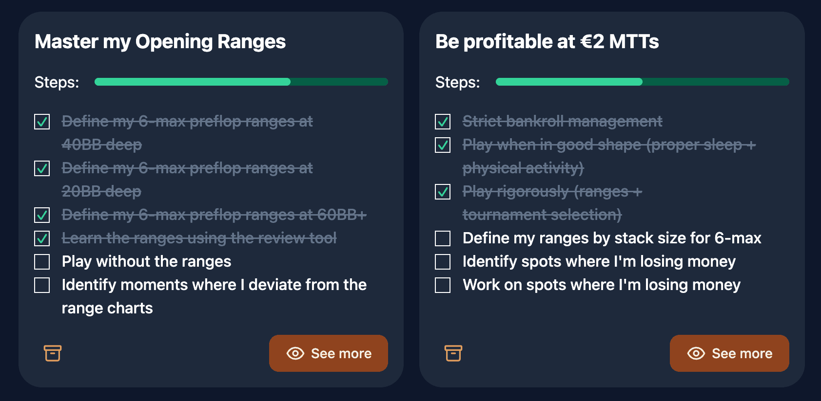The width and height of the screenshot is (821, 401).
Task: Archive the "Master my Opening Ranges" goal
Action: point(52,353)
